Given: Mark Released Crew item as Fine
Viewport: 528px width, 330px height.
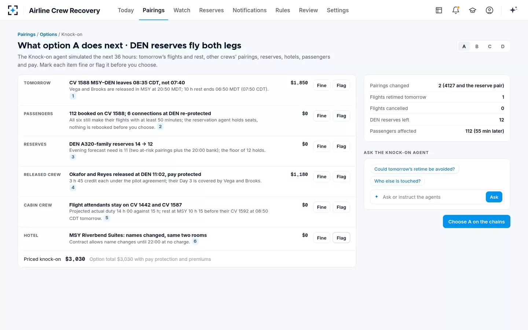Looking at the screenshot, I should click(322, 177).
